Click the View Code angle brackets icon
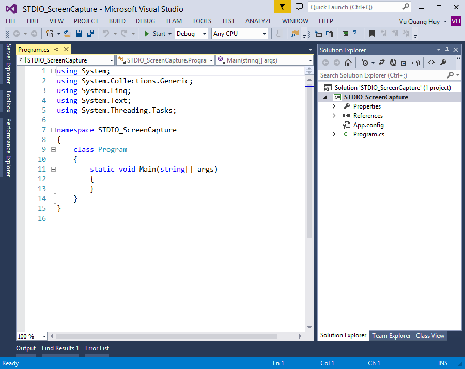465x369 pixels. [x=431, y=63]
